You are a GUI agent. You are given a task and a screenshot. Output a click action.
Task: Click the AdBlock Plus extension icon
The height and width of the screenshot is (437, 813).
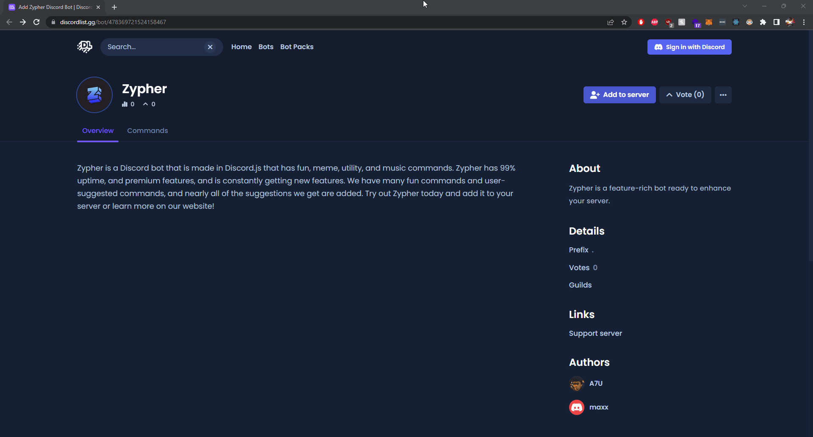[655, 22]
